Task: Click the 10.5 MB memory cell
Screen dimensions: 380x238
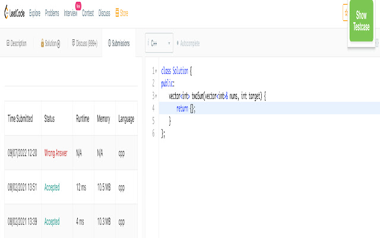Action: click(104, 187)
